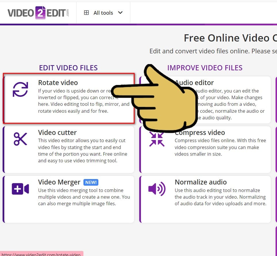Open the Normalize audio title link
This screenshot has height=256, width=277.
201,182
